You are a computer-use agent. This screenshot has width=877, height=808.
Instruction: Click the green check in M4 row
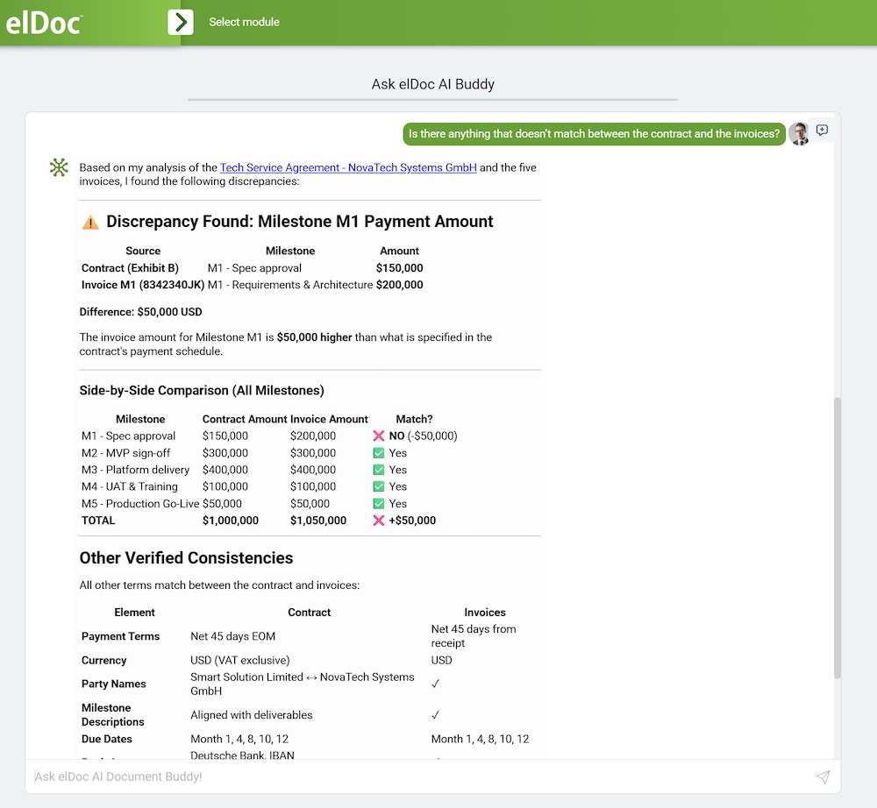point(379,486)
